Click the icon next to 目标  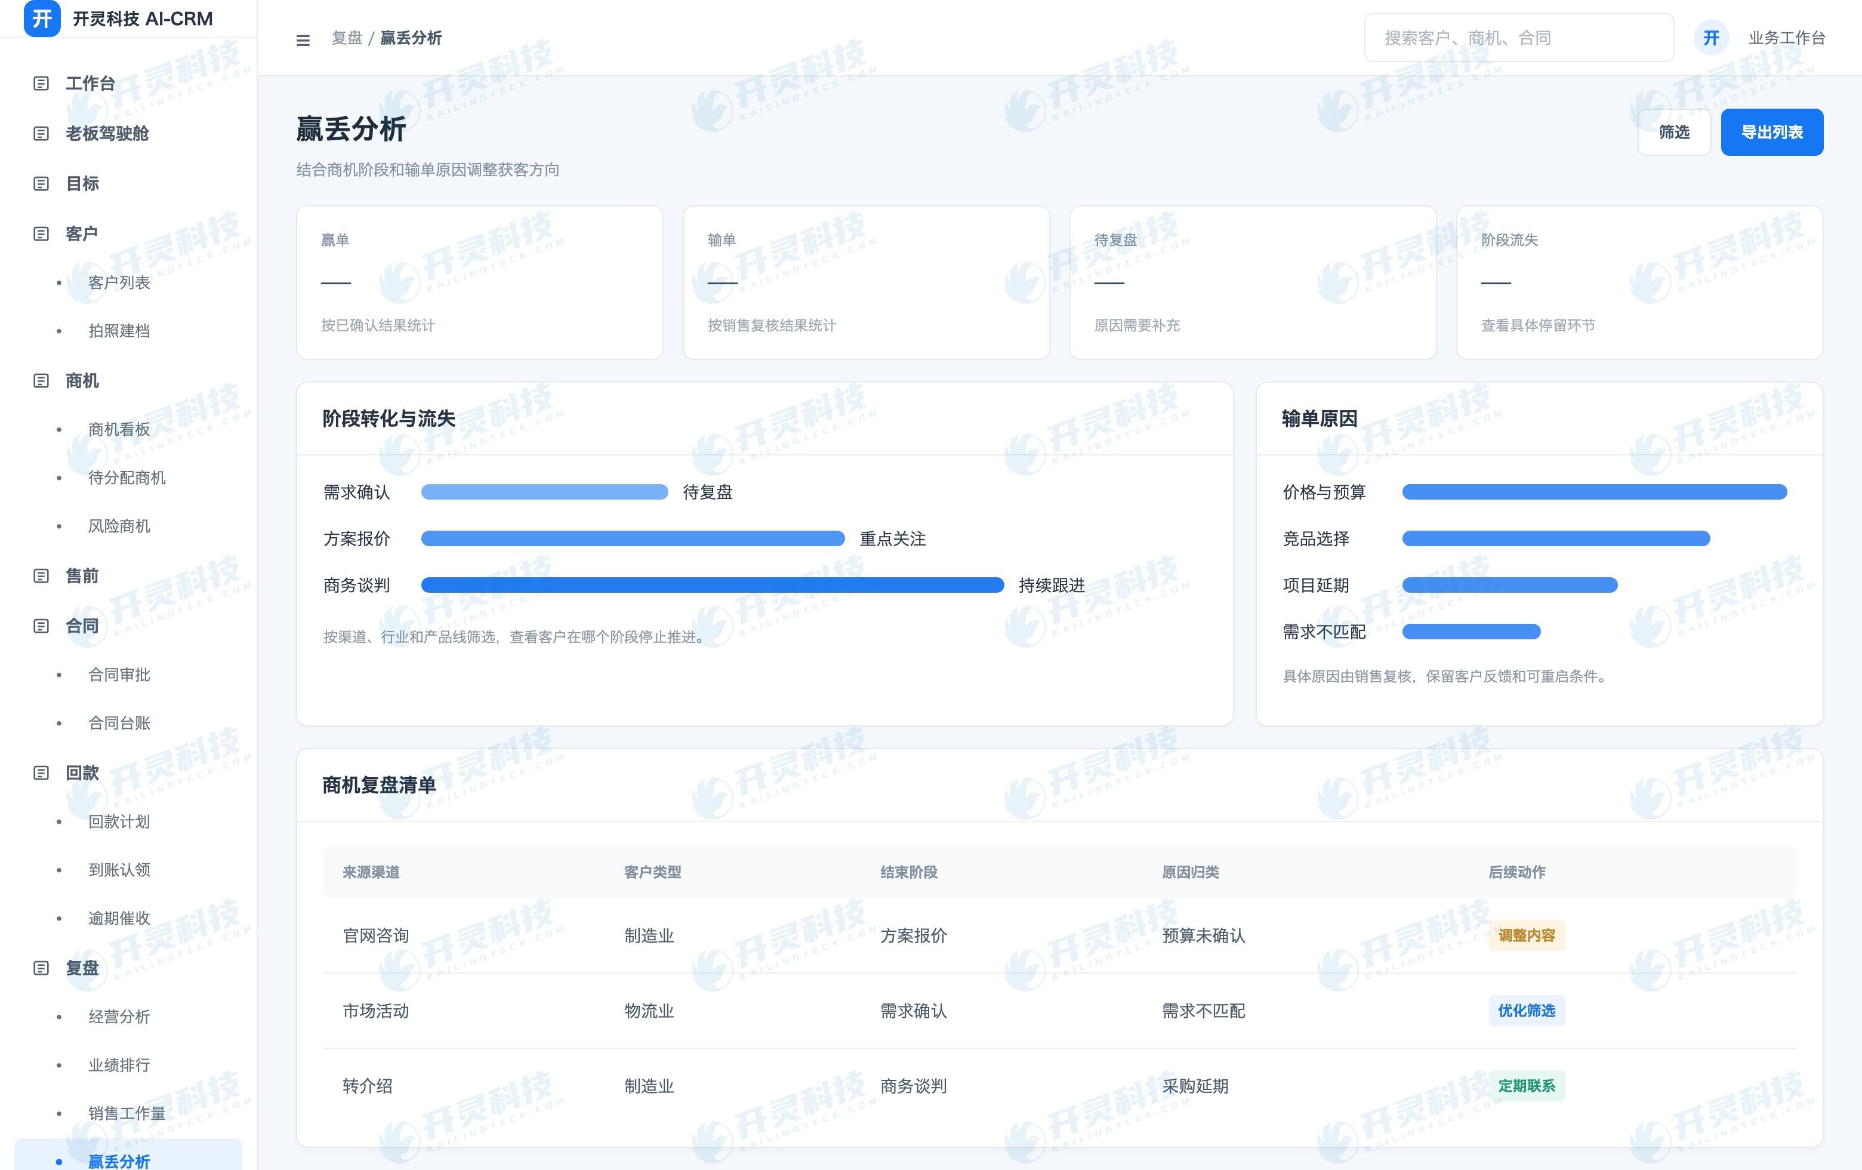(42, 184)
